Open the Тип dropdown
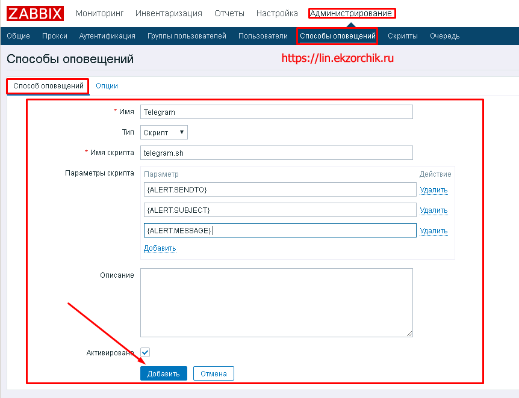 click(x=164, y=132)
